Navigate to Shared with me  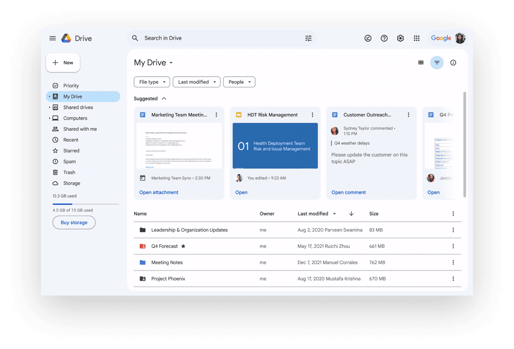pyautogui.click(x=80, y=129)
